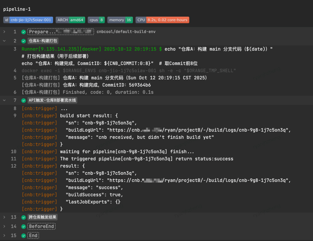
Task: Click green check icon for 仓库A-构建打包
Action: click(x=24, y=41)
